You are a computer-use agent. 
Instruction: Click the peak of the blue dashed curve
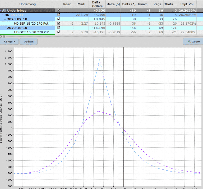pos(99,59)
